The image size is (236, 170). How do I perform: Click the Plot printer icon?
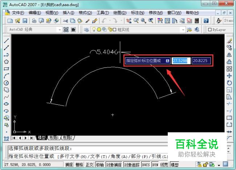coord(34,21)
